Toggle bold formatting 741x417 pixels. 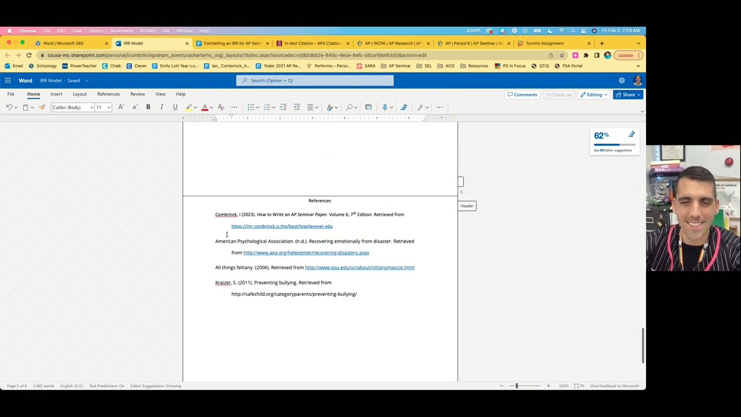pos(148,107)
